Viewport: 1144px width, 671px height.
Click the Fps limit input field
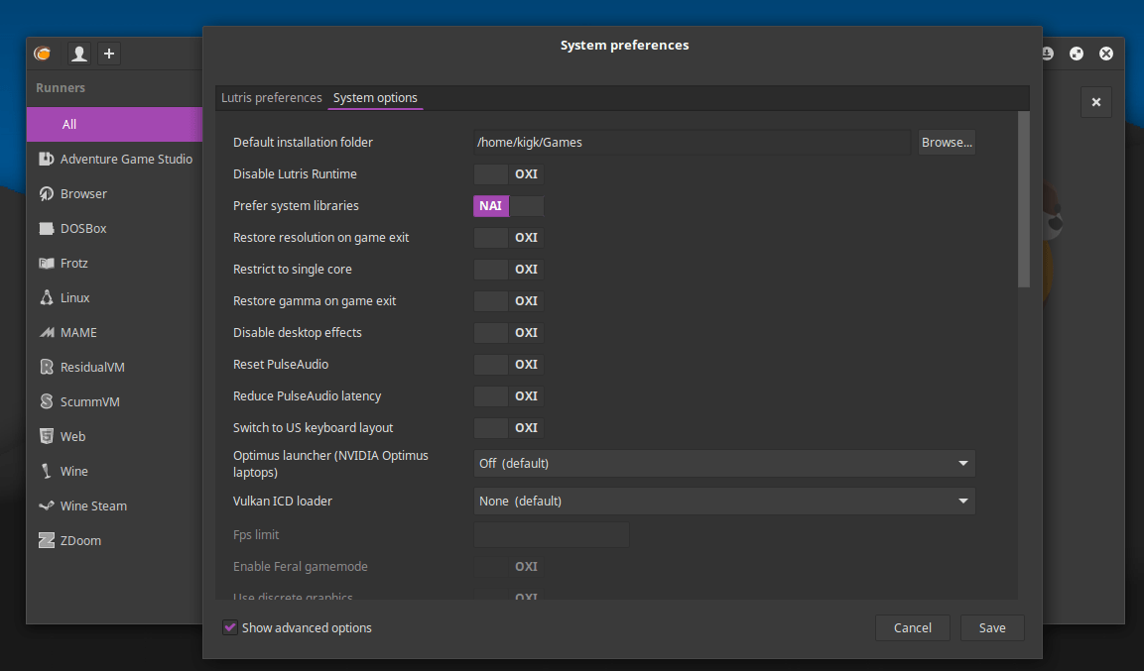[x=552, y=535]
